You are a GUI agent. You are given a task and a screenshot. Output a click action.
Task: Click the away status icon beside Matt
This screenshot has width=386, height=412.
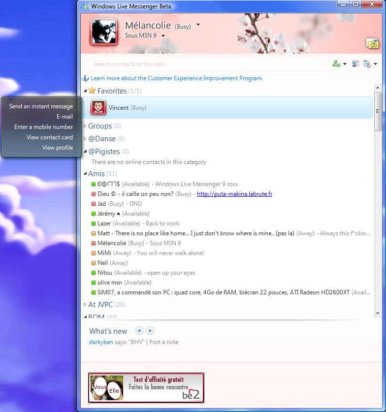click(x=93, y=233)
